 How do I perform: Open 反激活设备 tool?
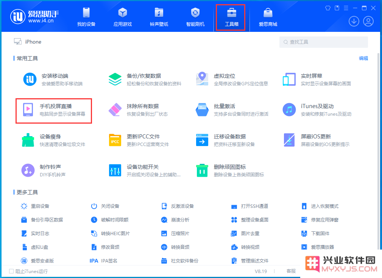177,206
